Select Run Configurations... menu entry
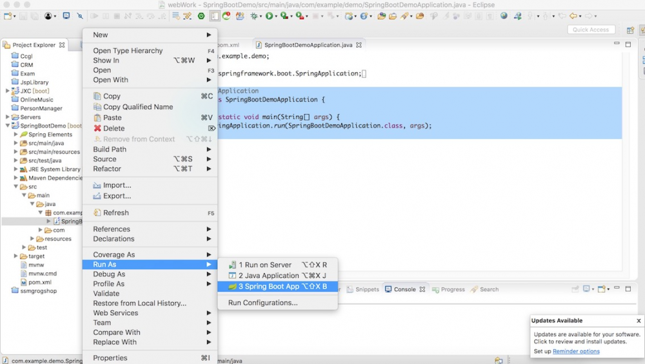This screenshot has height=364, width=645. point(263,303)
